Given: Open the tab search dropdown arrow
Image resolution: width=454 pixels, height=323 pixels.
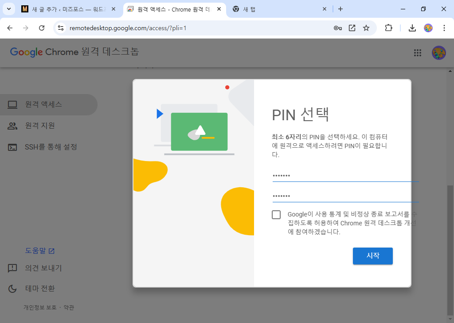Looking at the screenshot, I should coord(9,9).
